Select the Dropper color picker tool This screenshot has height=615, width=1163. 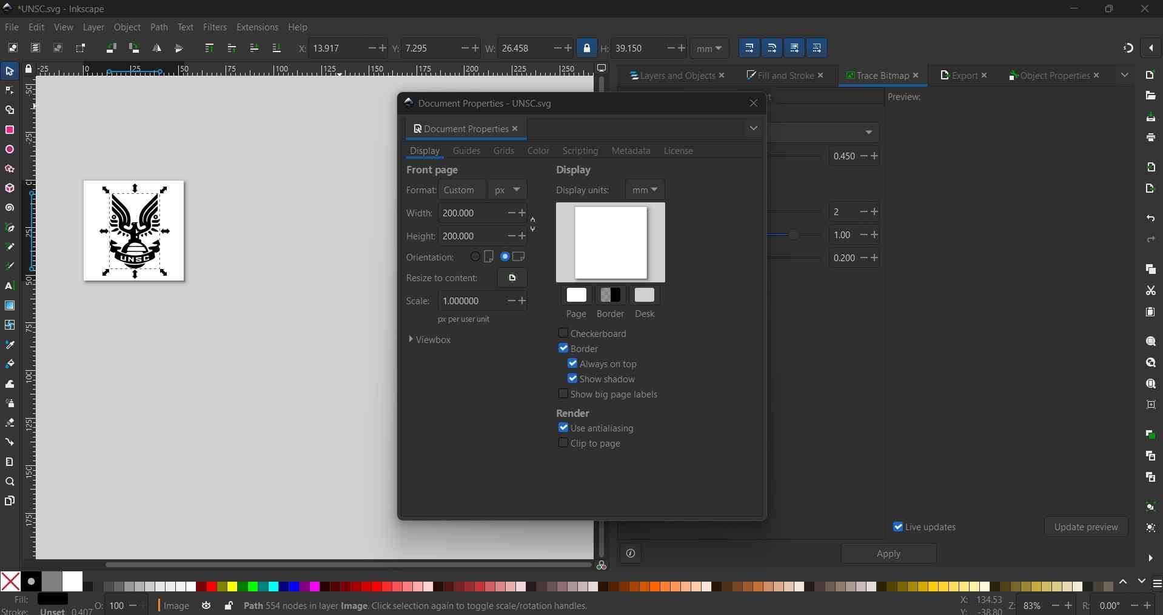click(x=10, y=345)
